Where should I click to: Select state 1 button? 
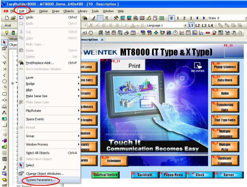(x=178, y=18)
